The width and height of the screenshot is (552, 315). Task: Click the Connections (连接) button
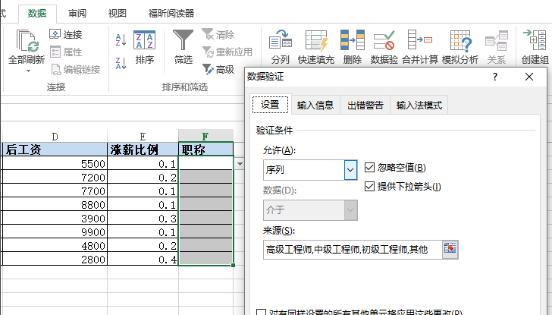66,34
